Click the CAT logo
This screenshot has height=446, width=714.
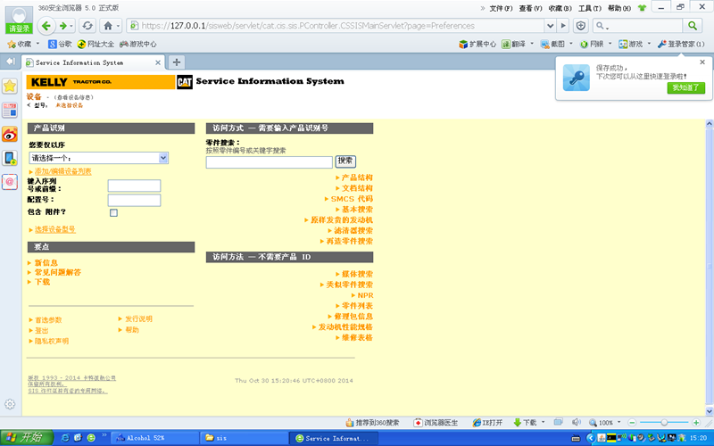185,82
